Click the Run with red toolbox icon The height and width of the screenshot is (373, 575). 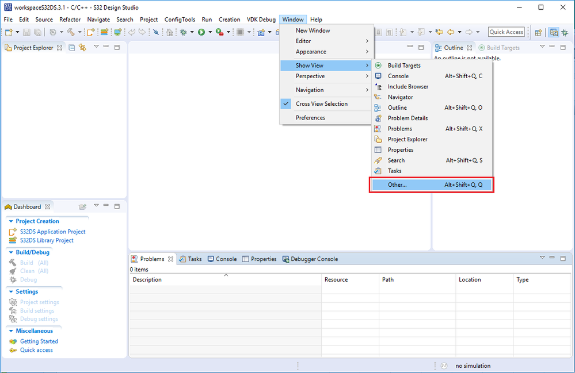tap(220, 32)
